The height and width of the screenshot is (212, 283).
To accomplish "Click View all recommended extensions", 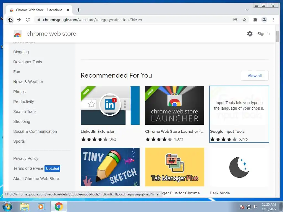I will click(255, 76).
